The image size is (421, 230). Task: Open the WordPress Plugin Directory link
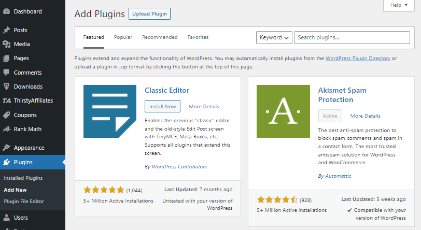pos(358,58)
